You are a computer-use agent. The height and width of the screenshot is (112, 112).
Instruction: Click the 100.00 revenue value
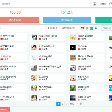[15, 12]
